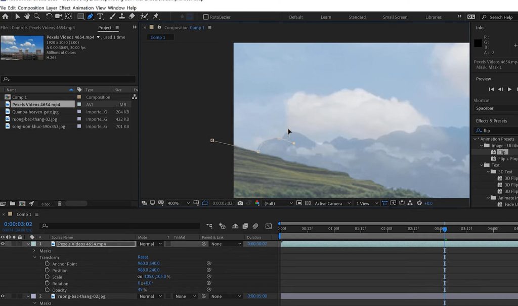Select the Brush tool in the toolbar
The image size is (518, 306).
point(111,17)
